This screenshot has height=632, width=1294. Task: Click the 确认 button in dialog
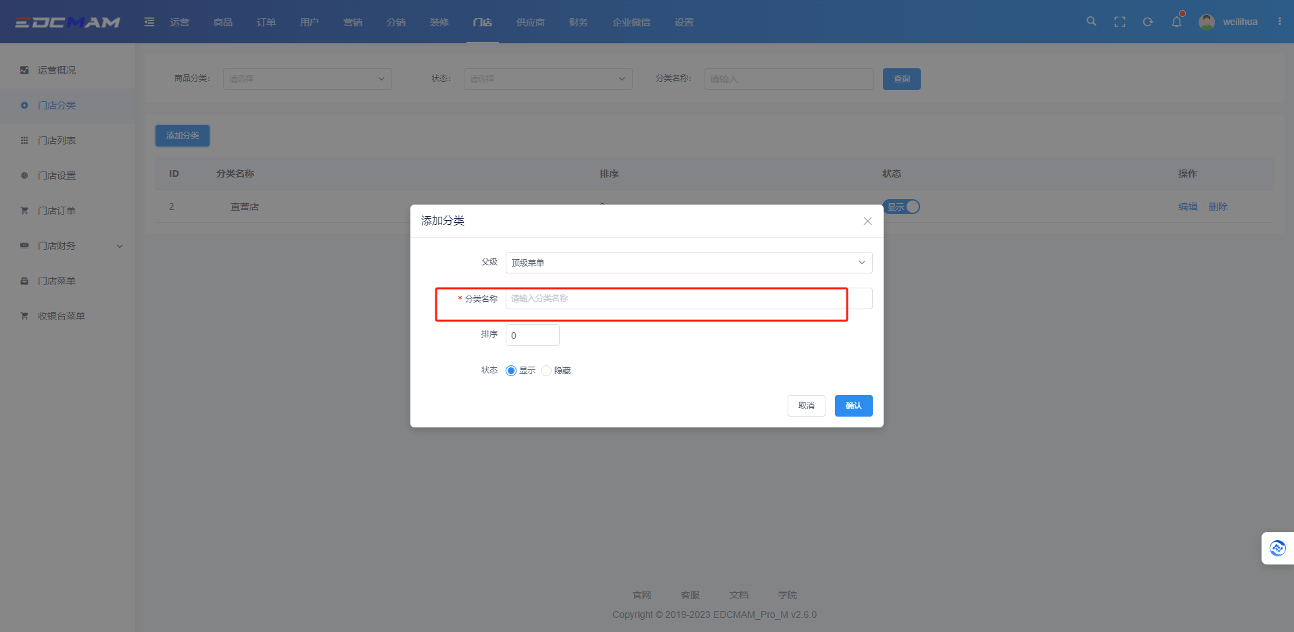coord(853,406)
